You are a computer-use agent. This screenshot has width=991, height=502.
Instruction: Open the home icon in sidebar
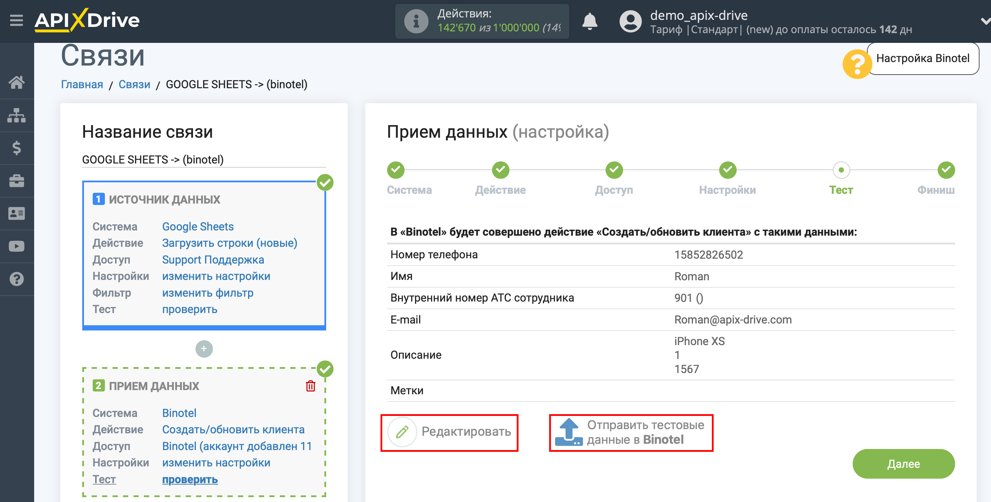[16, 82]
